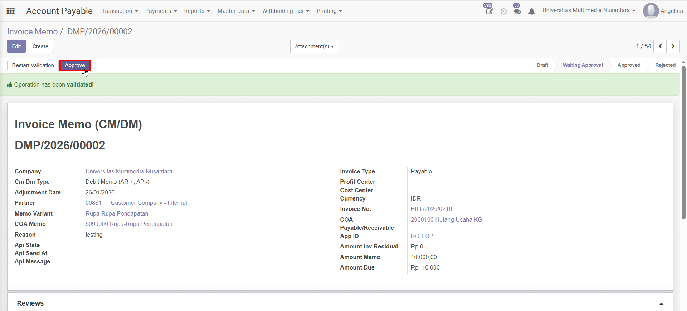Image resolution: width=687 pixels, height=311 pixels.
Task: Expand the Withholding Tax menu
Action: 286,11
